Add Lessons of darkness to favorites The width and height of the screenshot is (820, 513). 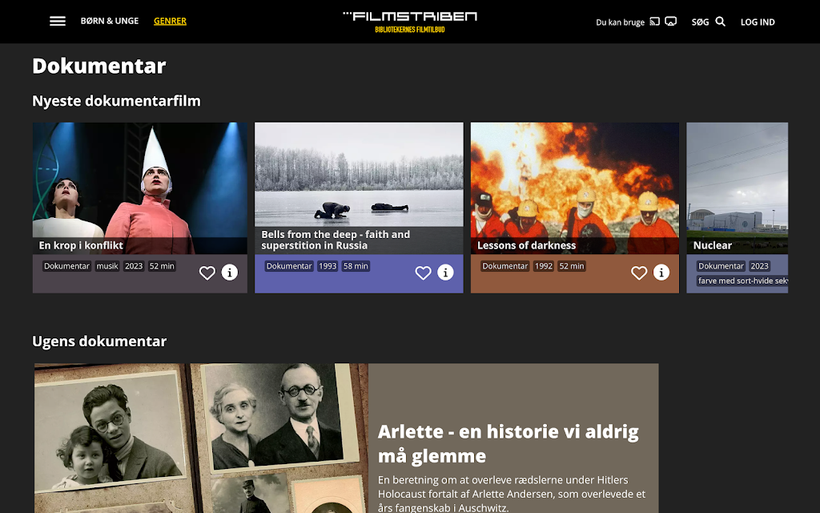point(639,273)
